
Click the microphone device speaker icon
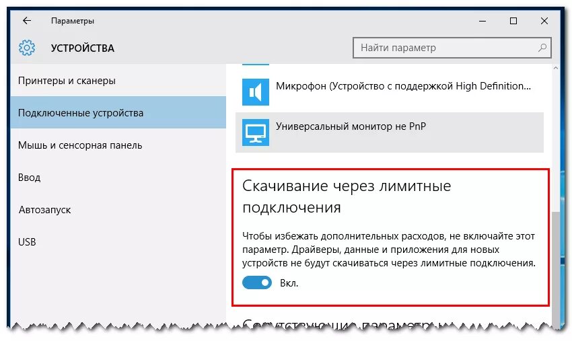(255, 92)
